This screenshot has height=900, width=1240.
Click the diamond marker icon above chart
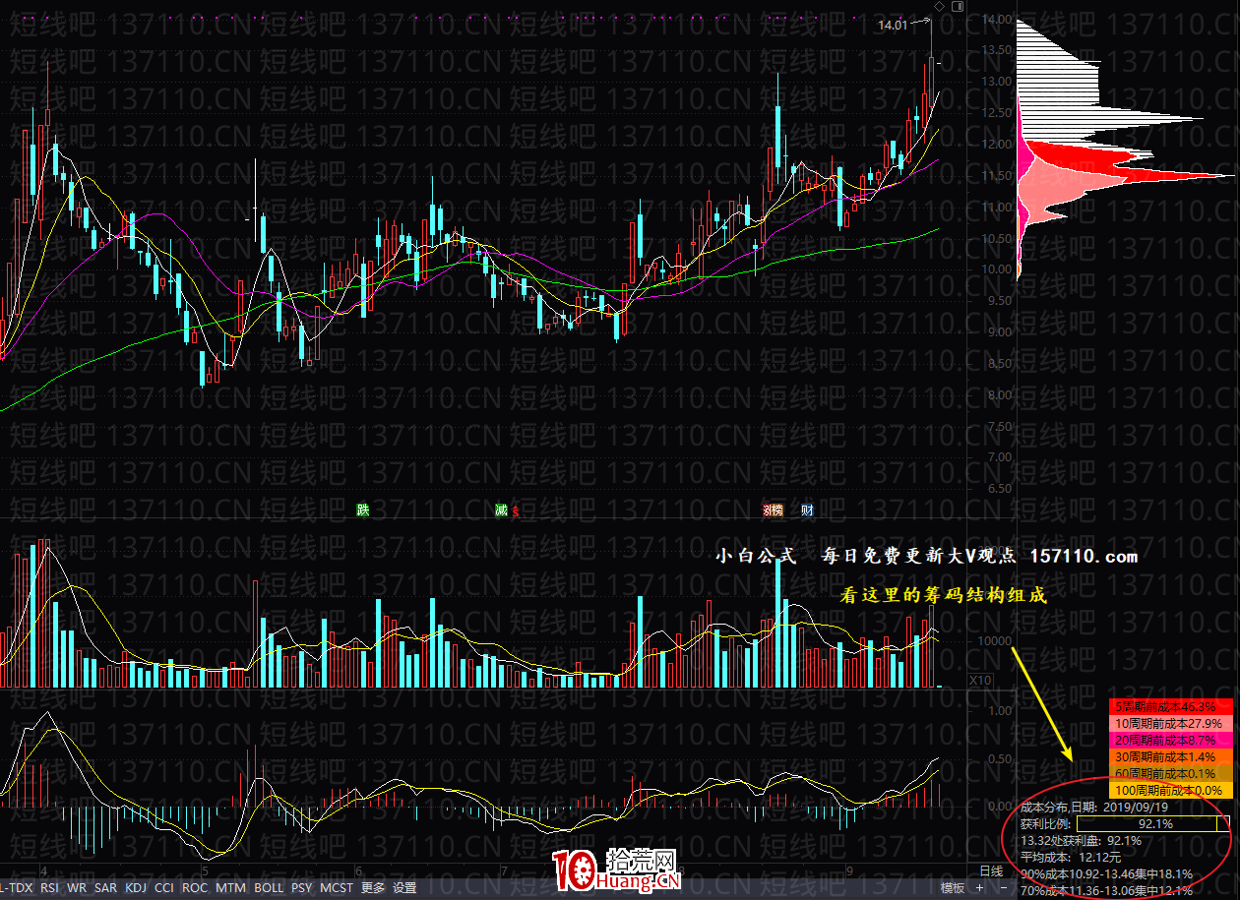click(x=939, y=7)
